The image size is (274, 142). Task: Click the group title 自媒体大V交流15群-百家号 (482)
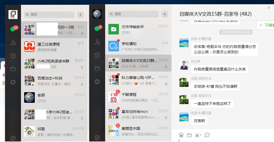216,14
